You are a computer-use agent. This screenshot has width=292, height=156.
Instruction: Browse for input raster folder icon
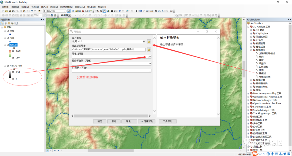point(149,42)
